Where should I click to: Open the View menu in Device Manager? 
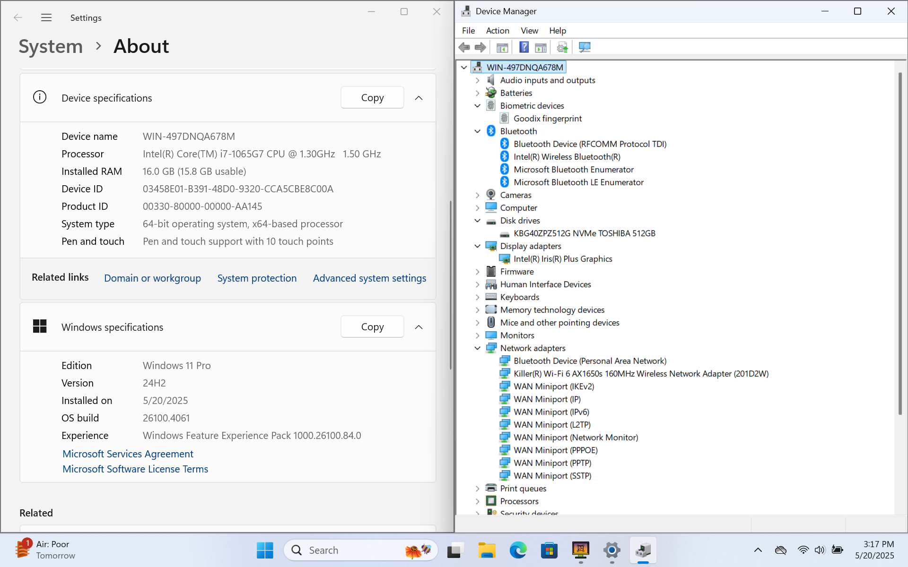(529, 31)
